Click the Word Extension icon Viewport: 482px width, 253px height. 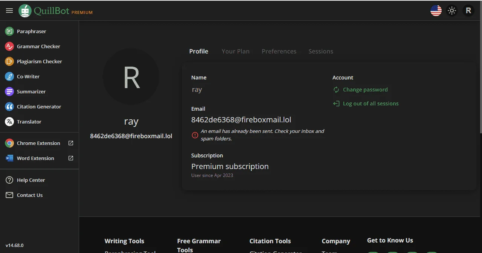[9, 158]
